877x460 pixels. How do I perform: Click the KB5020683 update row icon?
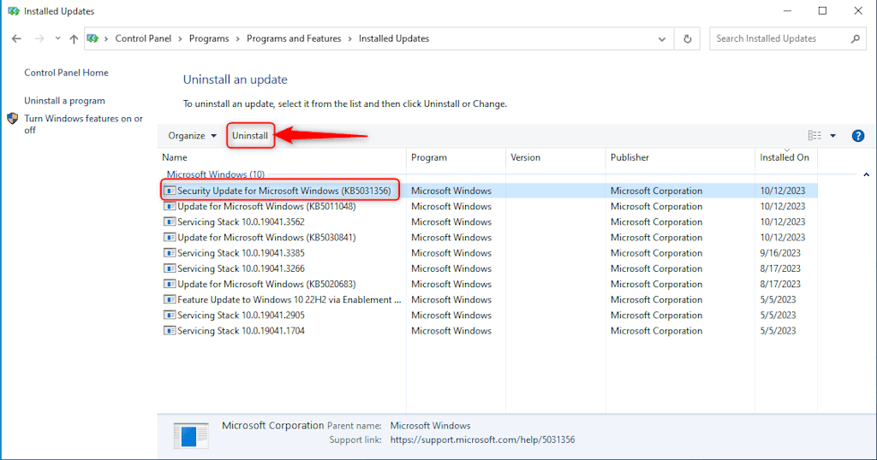click(x=170, y=285)
